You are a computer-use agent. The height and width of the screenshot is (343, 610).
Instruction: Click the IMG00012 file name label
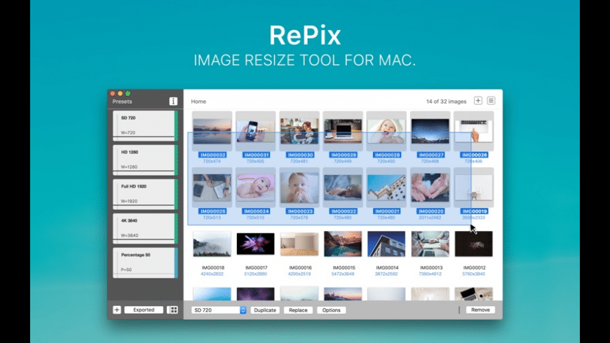click(x=474, y=267)
